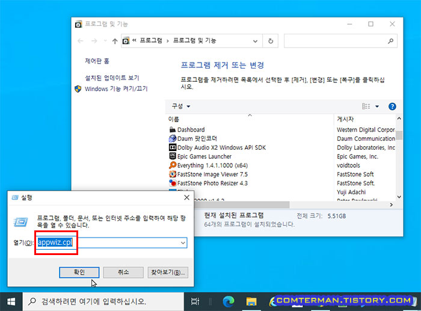Select Dashboard in program list
421x311 pixels.
pyautogui.click(x=191, y=130)
